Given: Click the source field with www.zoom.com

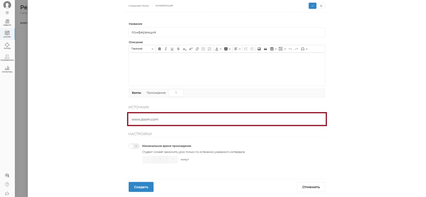Looking at the screenshot, I should (227, 119).
